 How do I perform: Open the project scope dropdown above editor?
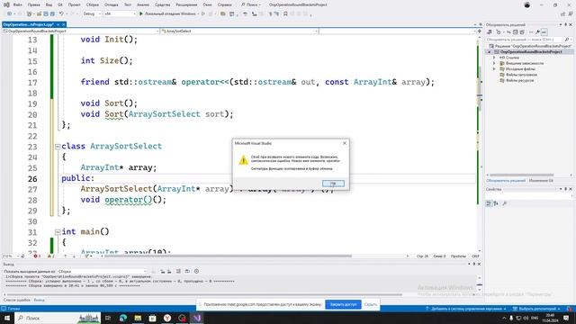(x=81, y=31)
